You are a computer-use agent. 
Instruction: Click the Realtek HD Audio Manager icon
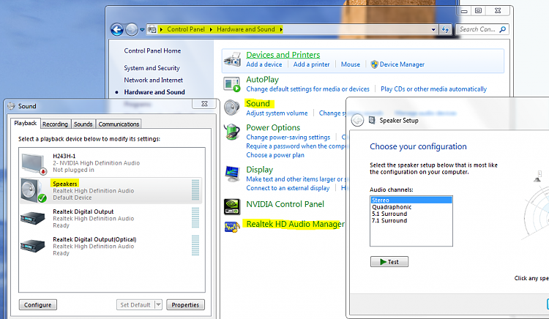pos(232,227)
